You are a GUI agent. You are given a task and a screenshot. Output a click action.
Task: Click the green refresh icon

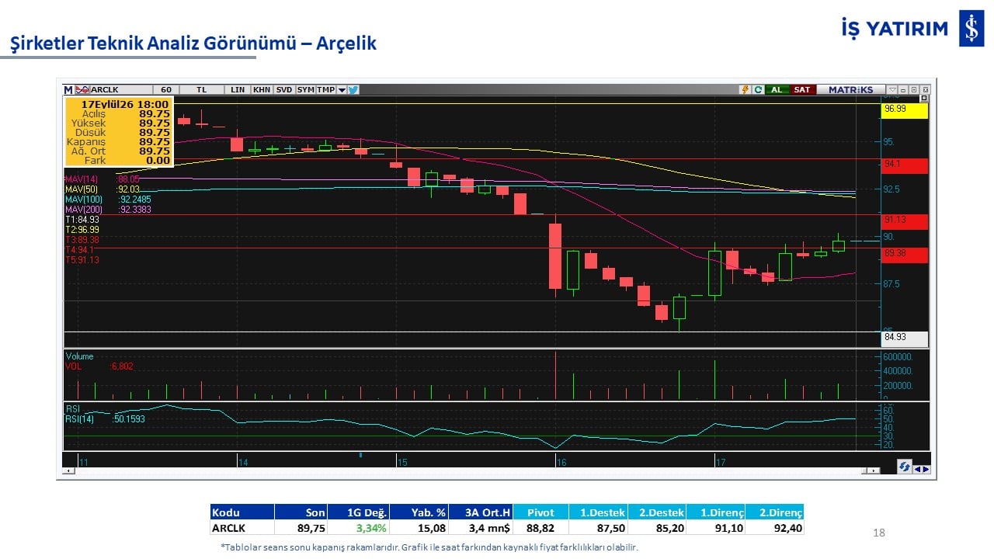758,89
